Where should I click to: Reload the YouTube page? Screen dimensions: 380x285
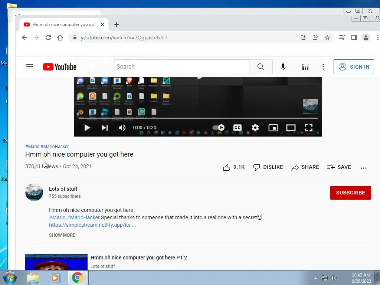(x=48, y=37)
